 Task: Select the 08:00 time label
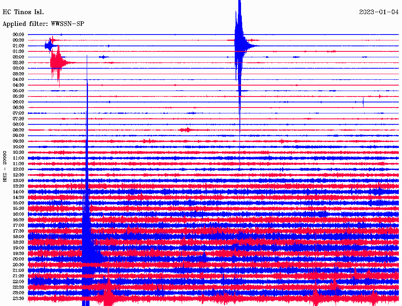(18, 124)
